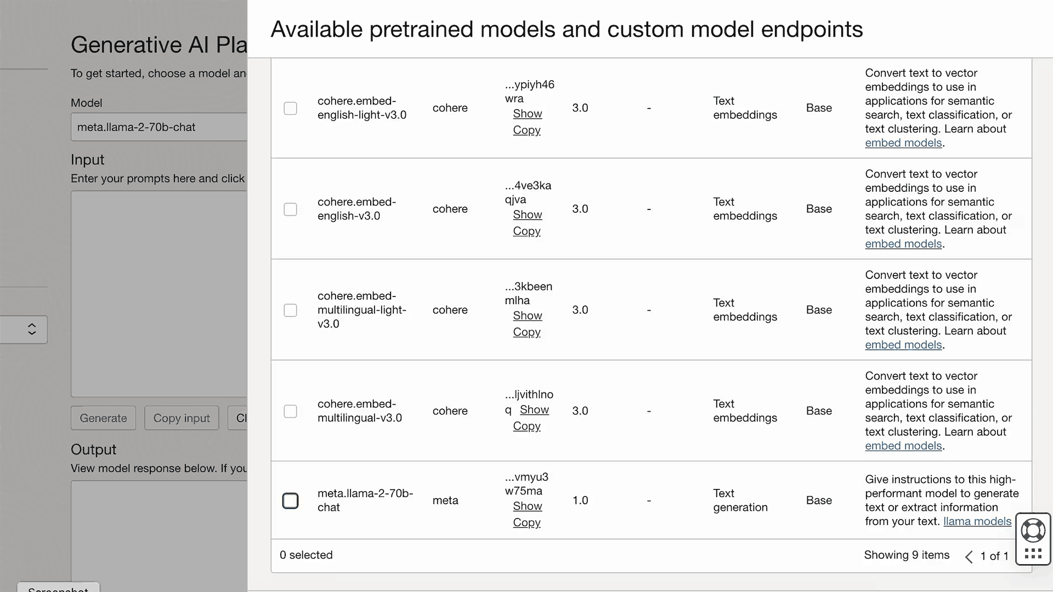Open the embed models link in first row
This screenshot has width=1053, height=592.
click(903, 143)
